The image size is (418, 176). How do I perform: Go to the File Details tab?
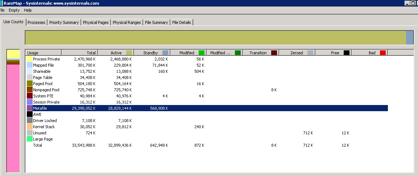181,22
